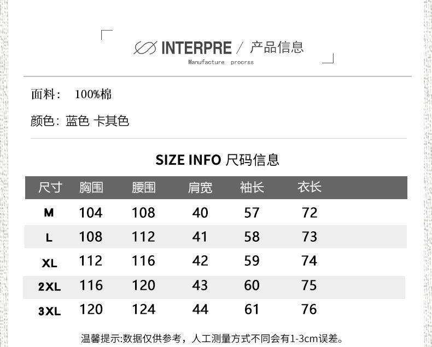The height and width of the screenshot is (347, 432).
Task: Click the SIZE INFO 尺码信息 heading
Action: 217,160
